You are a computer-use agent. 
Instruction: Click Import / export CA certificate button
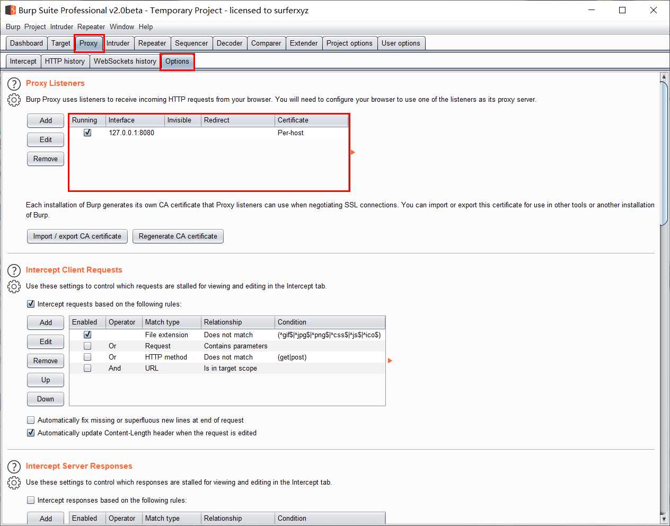coord(77,236)
